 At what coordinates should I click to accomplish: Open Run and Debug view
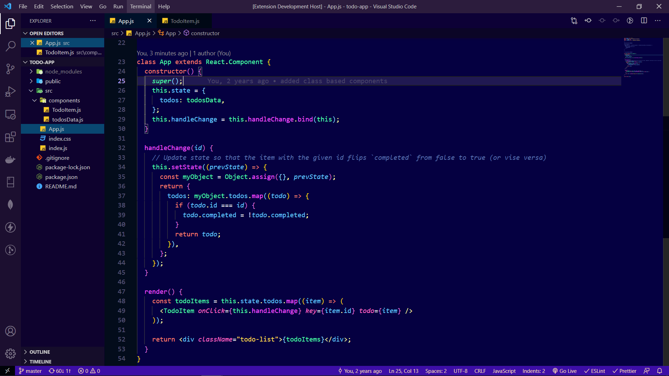[10, 92]
